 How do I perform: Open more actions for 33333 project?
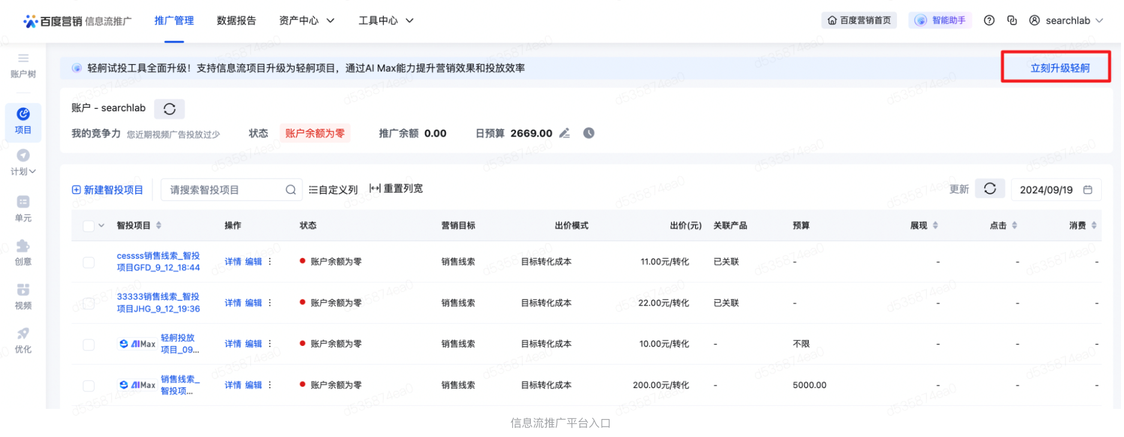pyautogui.click(x=270, y=304)
